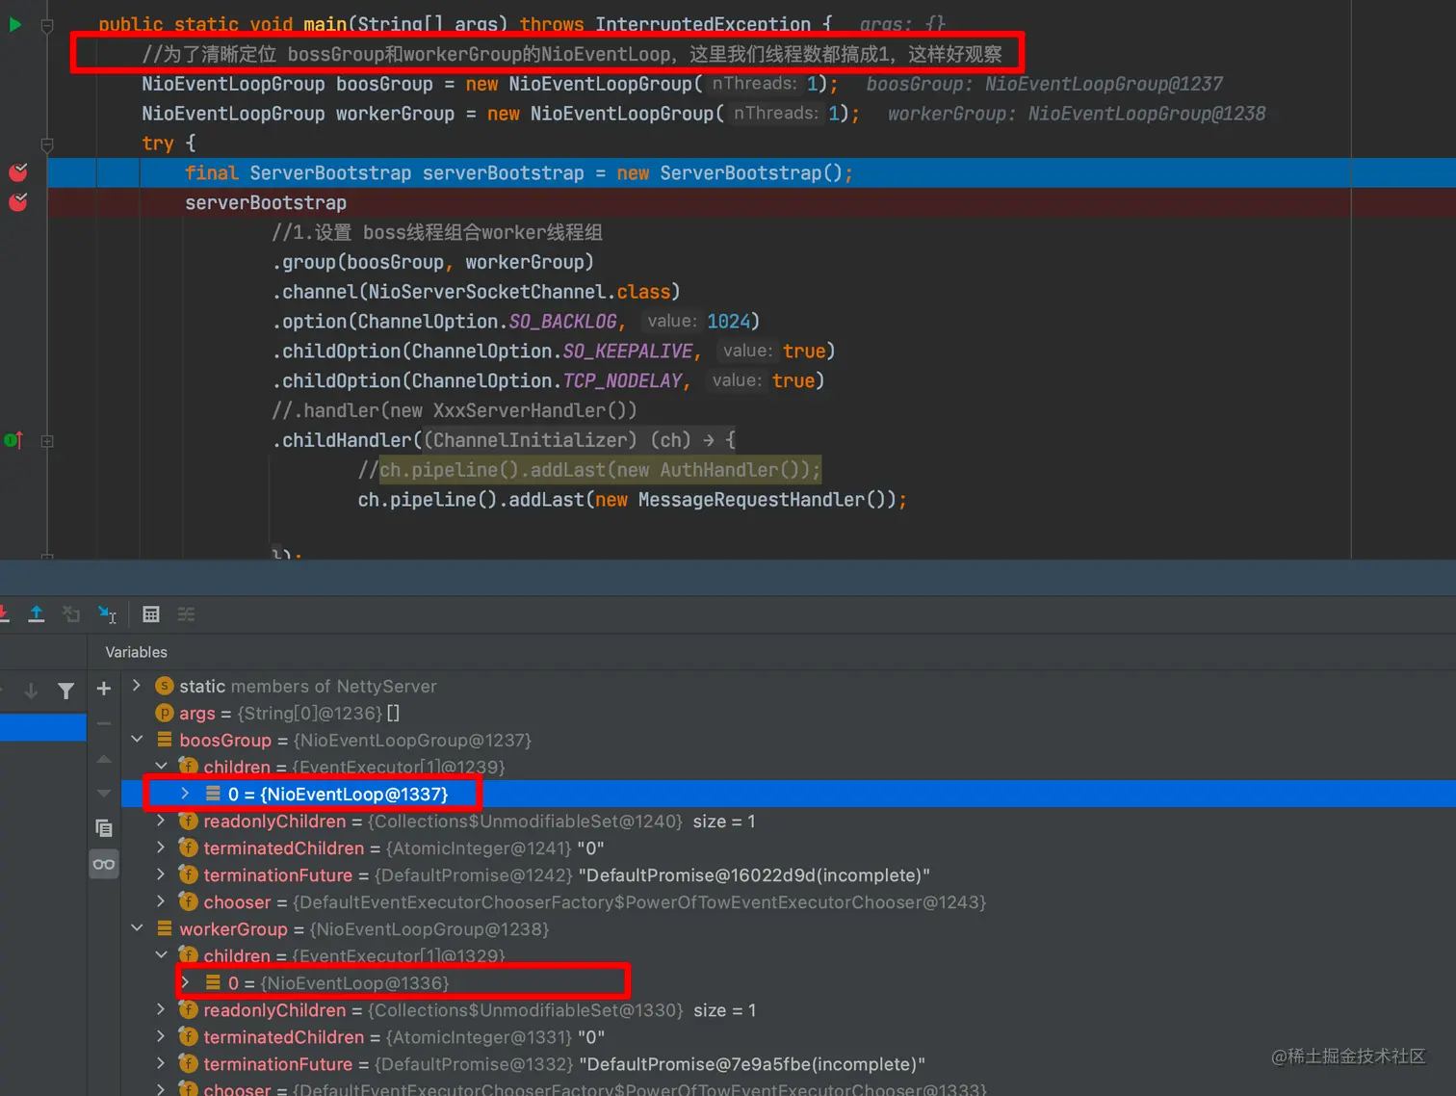Click the commented AuthHandler pipeline line
Screen dimensions: 1456x1096
pos(589,469)
